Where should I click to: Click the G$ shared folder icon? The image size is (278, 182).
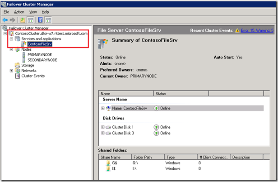click(108, 163)
